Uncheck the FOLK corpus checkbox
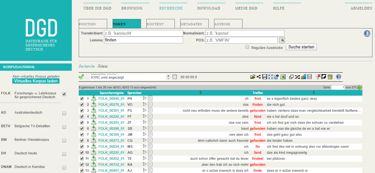 tap(64, 94)
